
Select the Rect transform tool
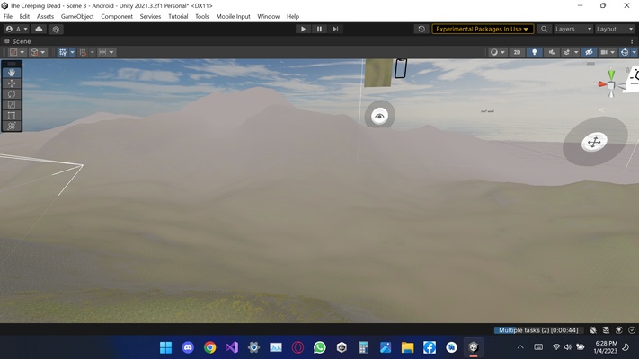pos(12,115)
